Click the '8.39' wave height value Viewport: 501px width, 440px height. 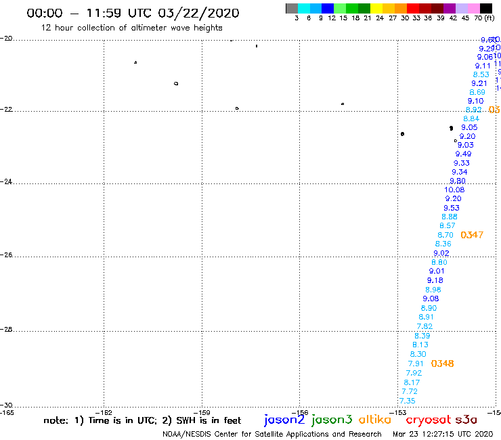[422, 336]
